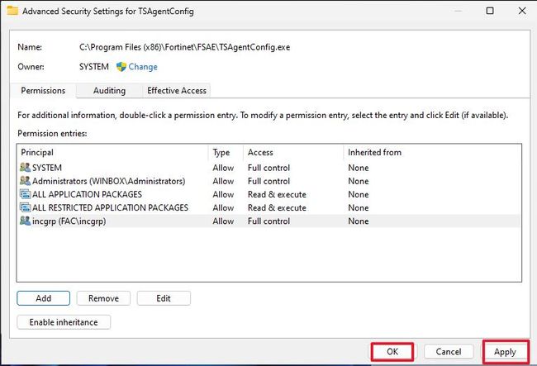537x366 pixels.
Task: Remove the selected permission entry
Action: click(x=103, y=298)
